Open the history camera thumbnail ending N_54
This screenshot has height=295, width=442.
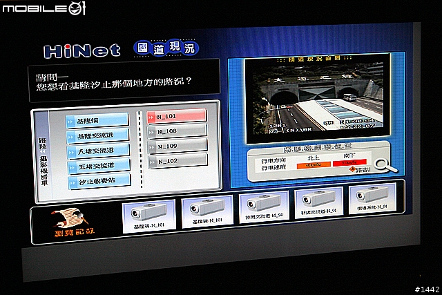372,198
